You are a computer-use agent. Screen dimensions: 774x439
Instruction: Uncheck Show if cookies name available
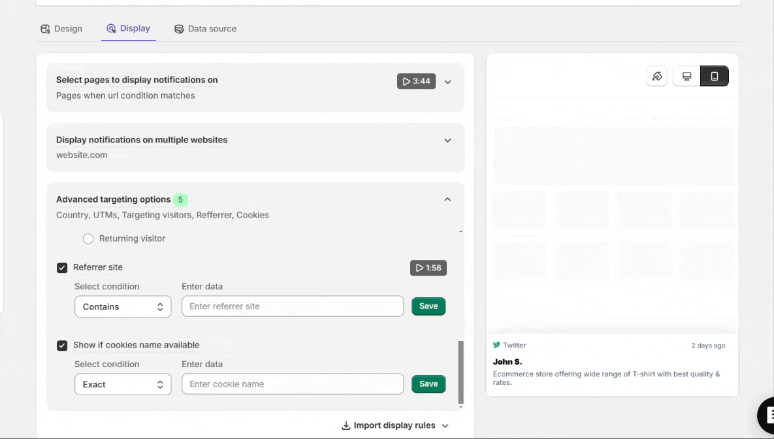point(62,346)
